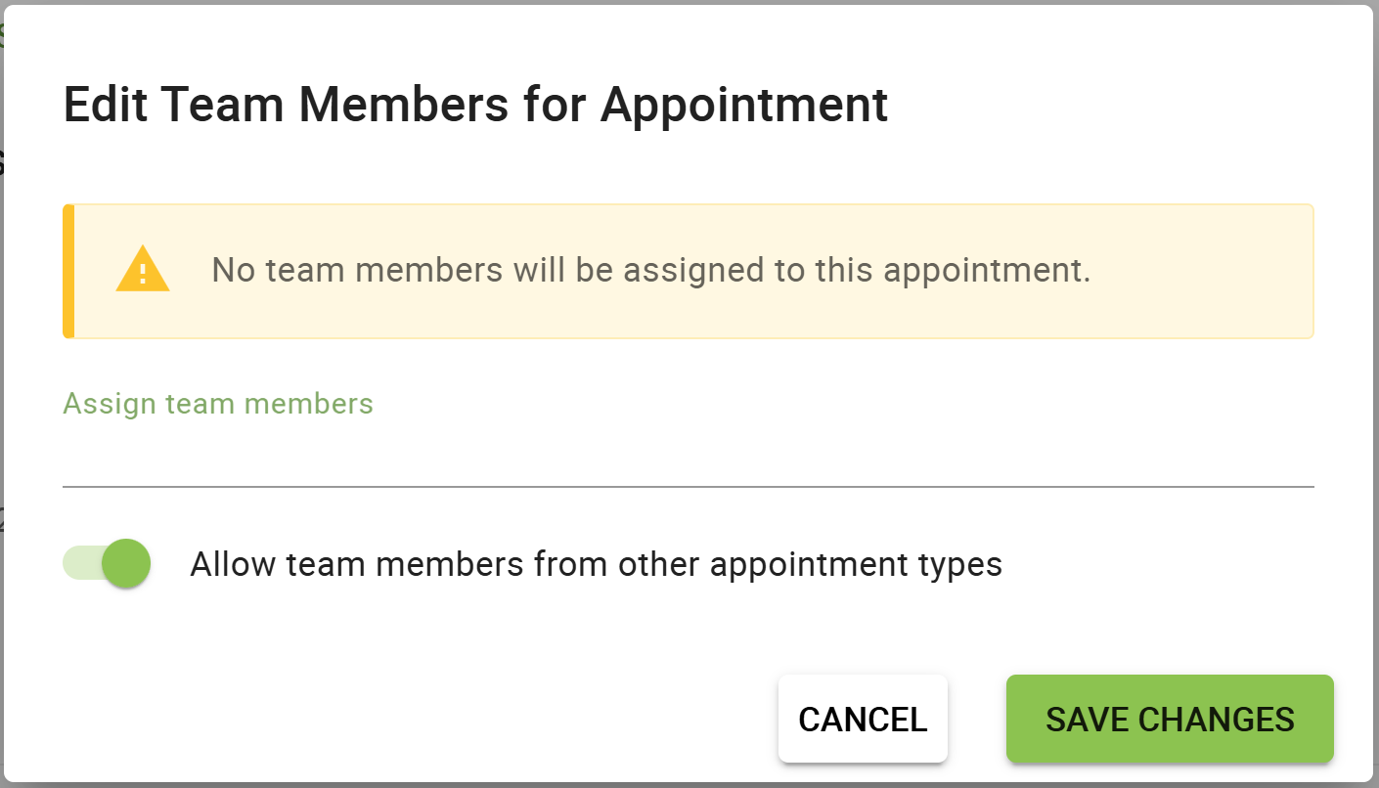This screenshot has width=1379, height=788.
Task: Click the caution symbol next to the warning message
Action: (x=142, y=271)
